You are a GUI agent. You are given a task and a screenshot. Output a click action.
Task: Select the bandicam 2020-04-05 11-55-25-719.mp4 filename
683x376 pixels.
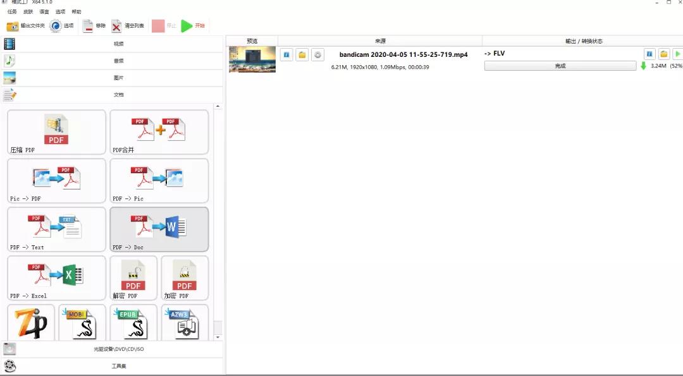(x=403, y=55)
